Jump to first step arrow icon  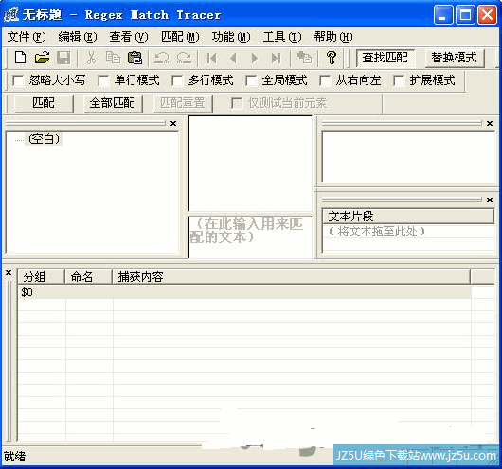click(x=211, y=59)
